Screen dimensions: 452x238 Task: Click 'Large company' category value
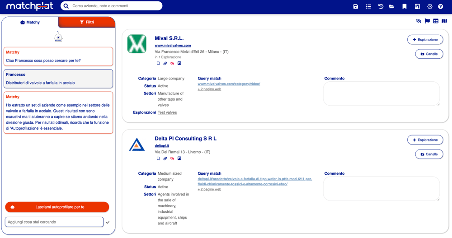(171, 79)
